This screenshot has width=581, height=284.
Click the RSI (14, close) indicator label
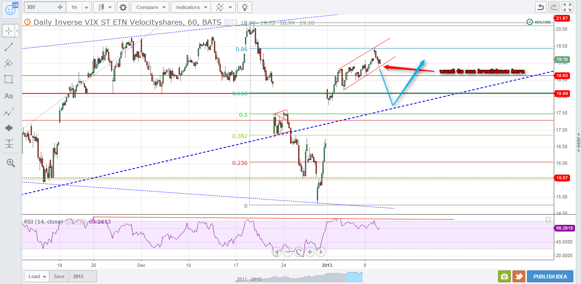tap(43, 221)
